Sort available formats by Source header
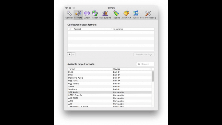Viewport: 222px width, 125px height. pos(132,69)
